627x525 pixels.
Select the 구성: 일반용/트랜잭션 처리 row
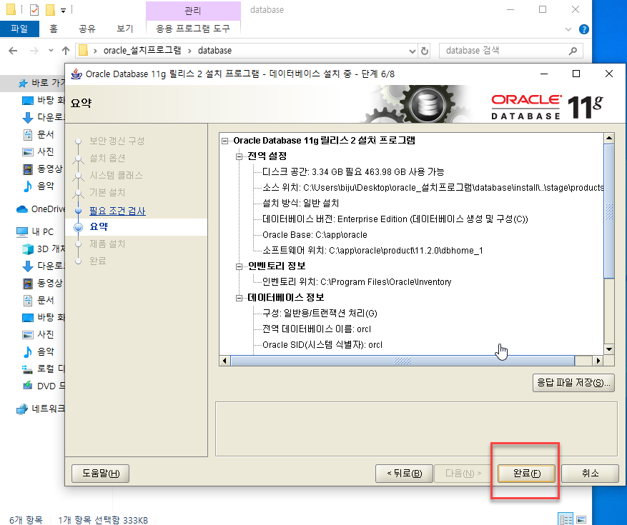point(320,314)
